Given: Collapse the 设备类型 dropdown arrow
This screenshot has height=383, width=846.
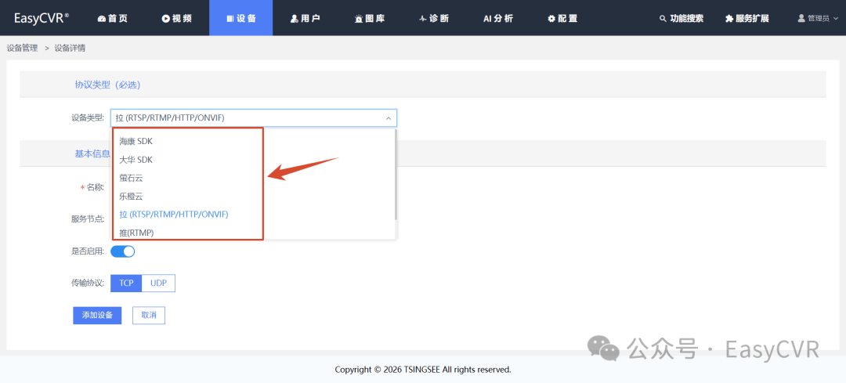Looking at the screenshot, I should click(388, 118).
